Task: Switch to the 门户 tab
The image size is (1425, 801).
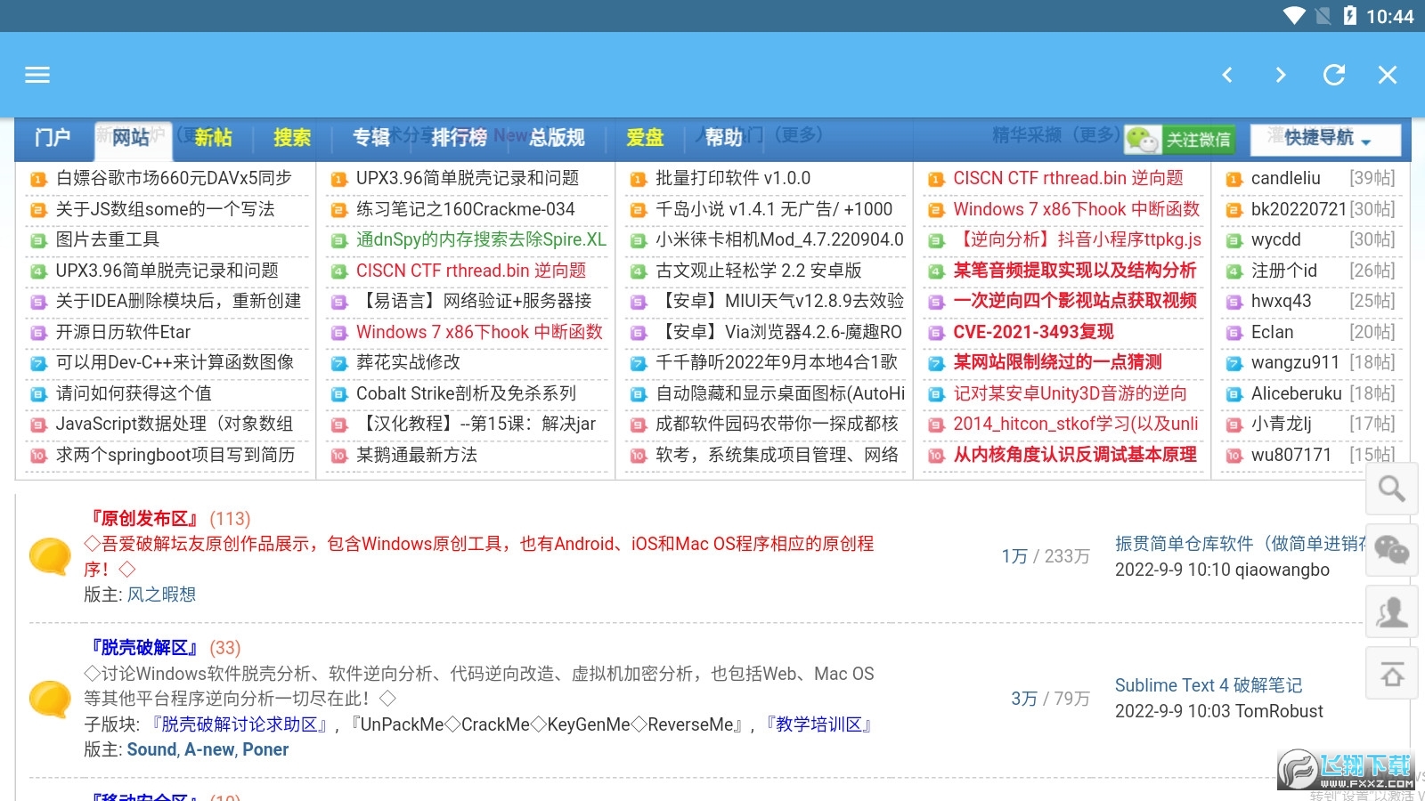Action: pyautogui.click(x=53, y=138)
